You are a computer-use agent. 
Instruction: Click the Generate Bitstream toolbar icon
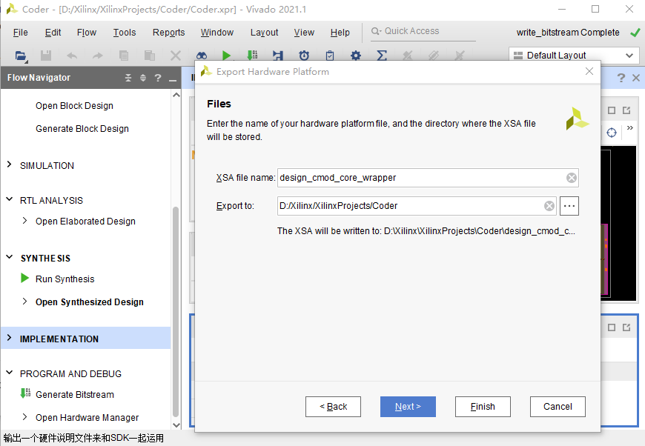[252, 56]
